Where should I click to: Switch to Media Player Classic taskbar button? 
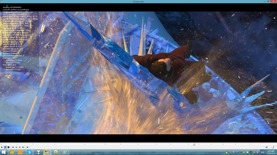(47, 152)
